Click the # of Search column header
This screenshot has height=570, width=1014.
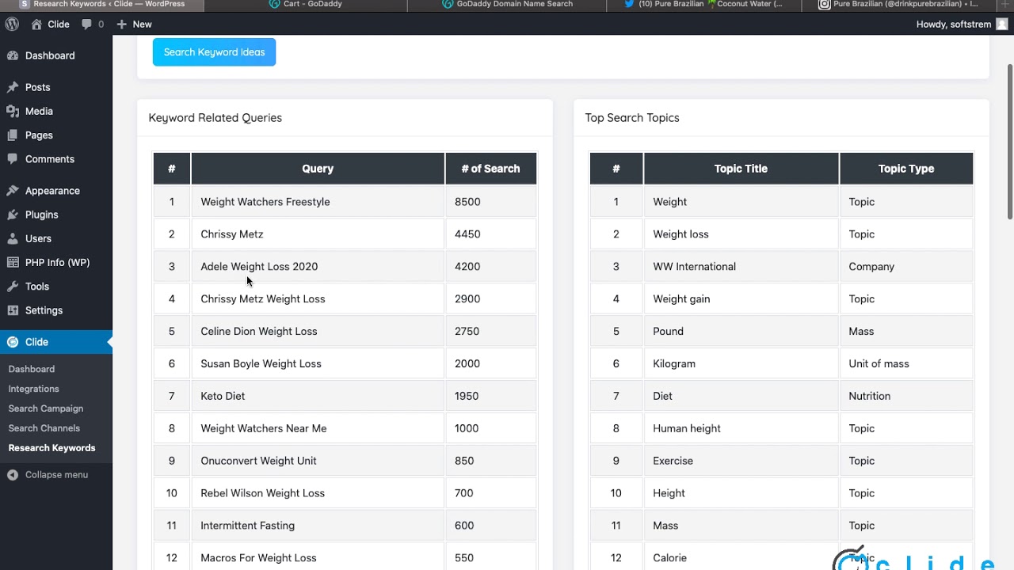pos(490,169)
